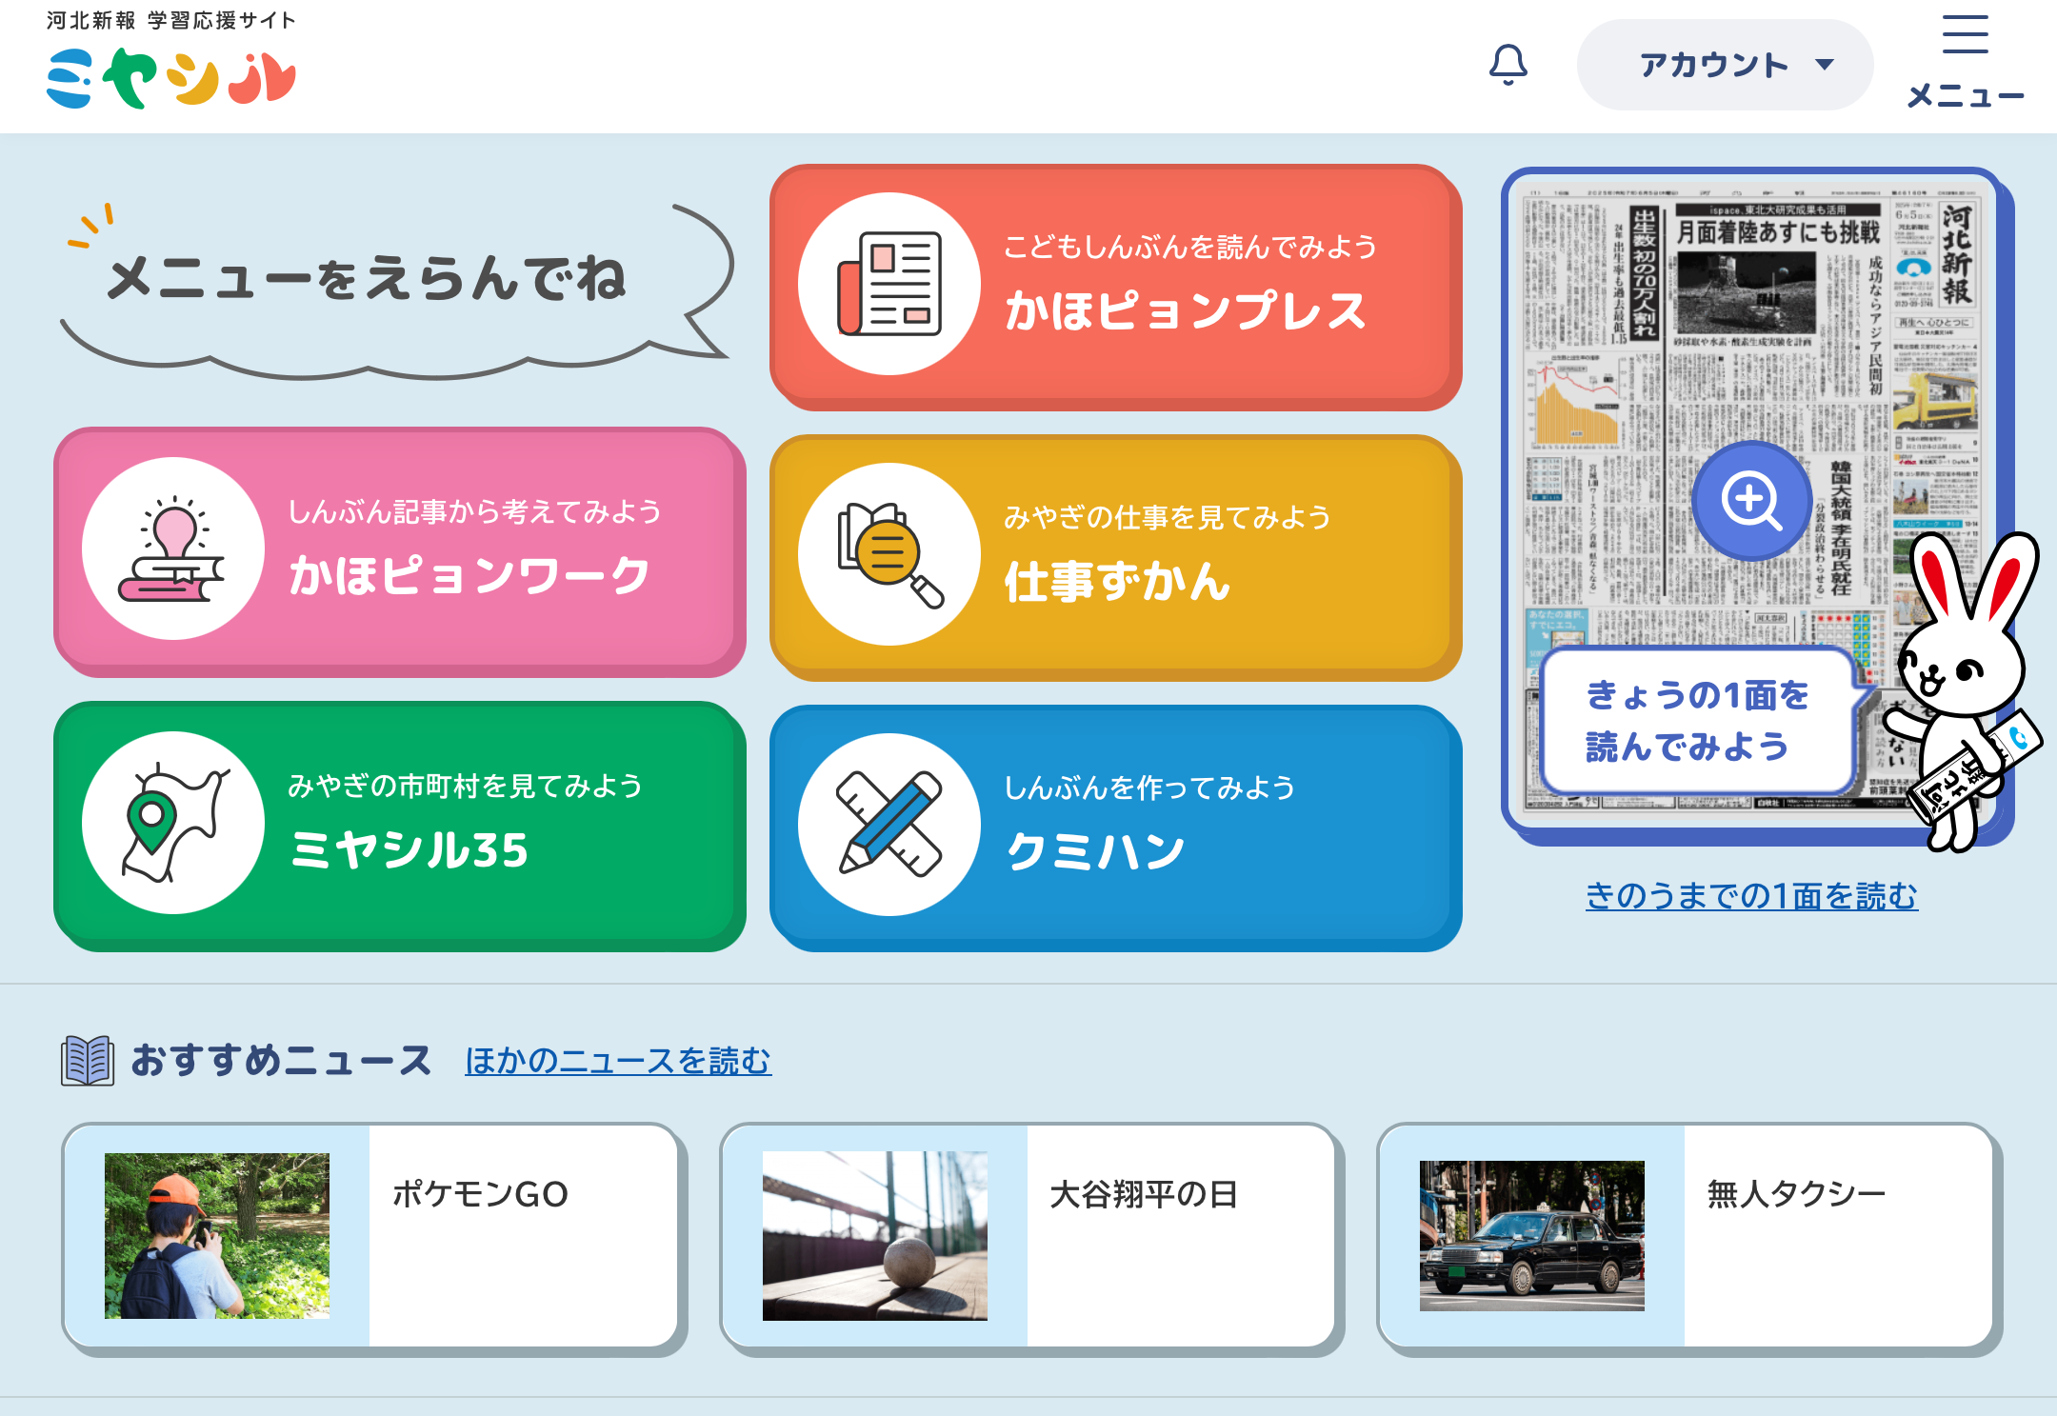Screen dimensions: 2057x1416
Task: Select the 仕事ずかん menu title
Action: click(1118, 581)
